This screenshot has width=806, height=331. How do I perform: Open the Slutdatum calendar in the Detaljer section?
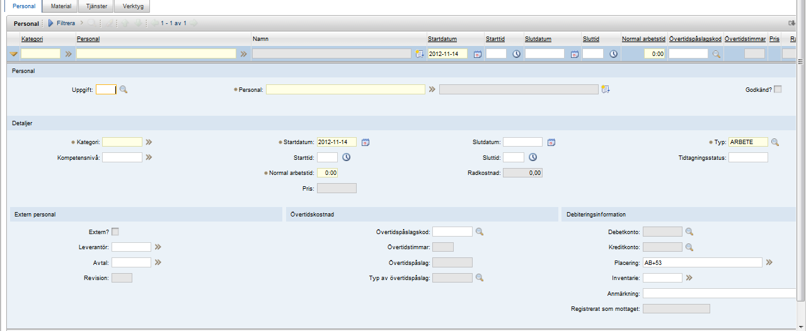coord(551,142)
